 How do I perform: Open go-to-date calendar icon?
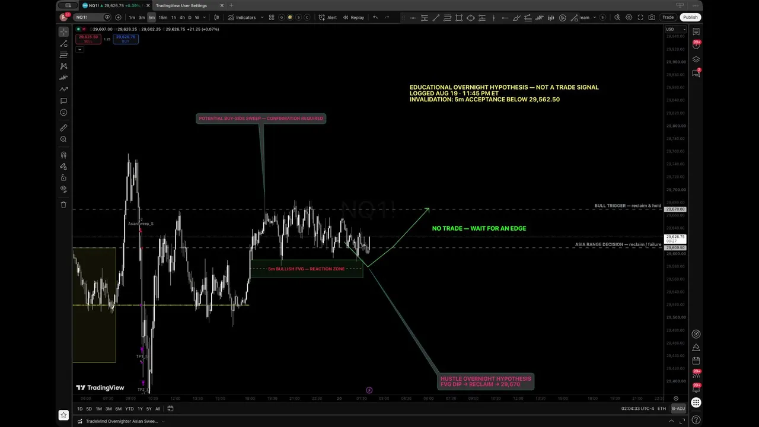click(170, 409)
